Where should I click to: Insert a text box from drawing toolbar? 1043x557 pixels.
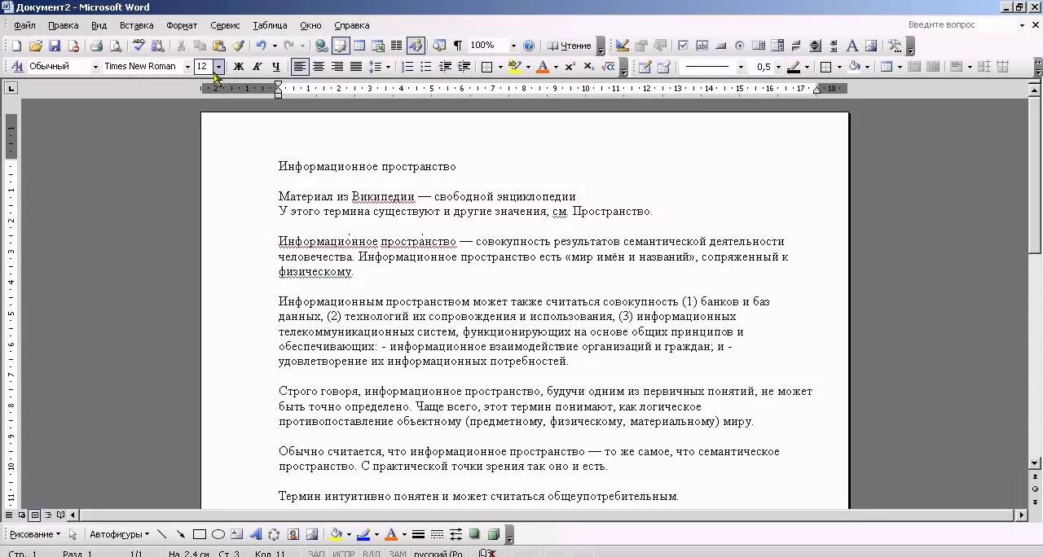coord(236,534)
